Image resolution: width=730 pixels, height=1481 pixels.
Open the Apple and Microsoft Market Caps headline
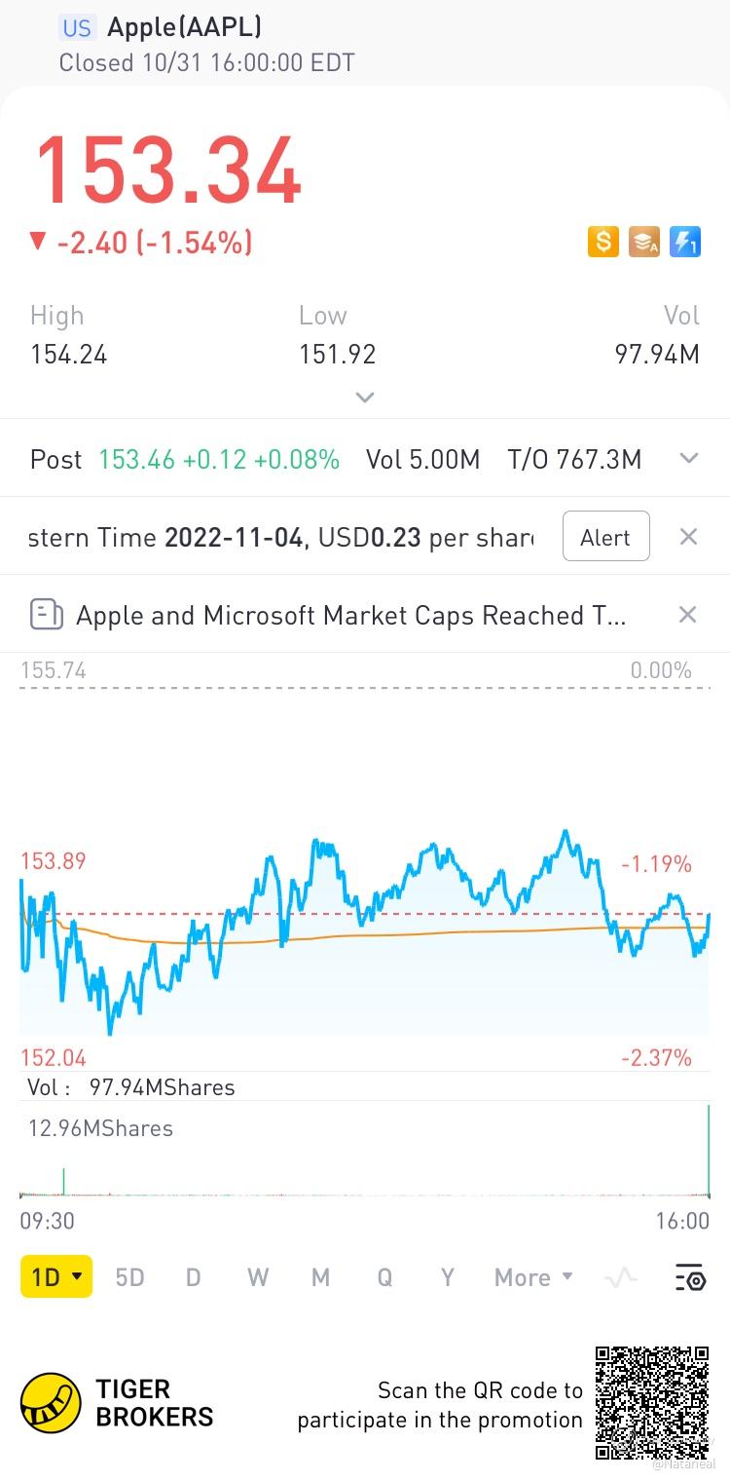(x=350, y=615)
